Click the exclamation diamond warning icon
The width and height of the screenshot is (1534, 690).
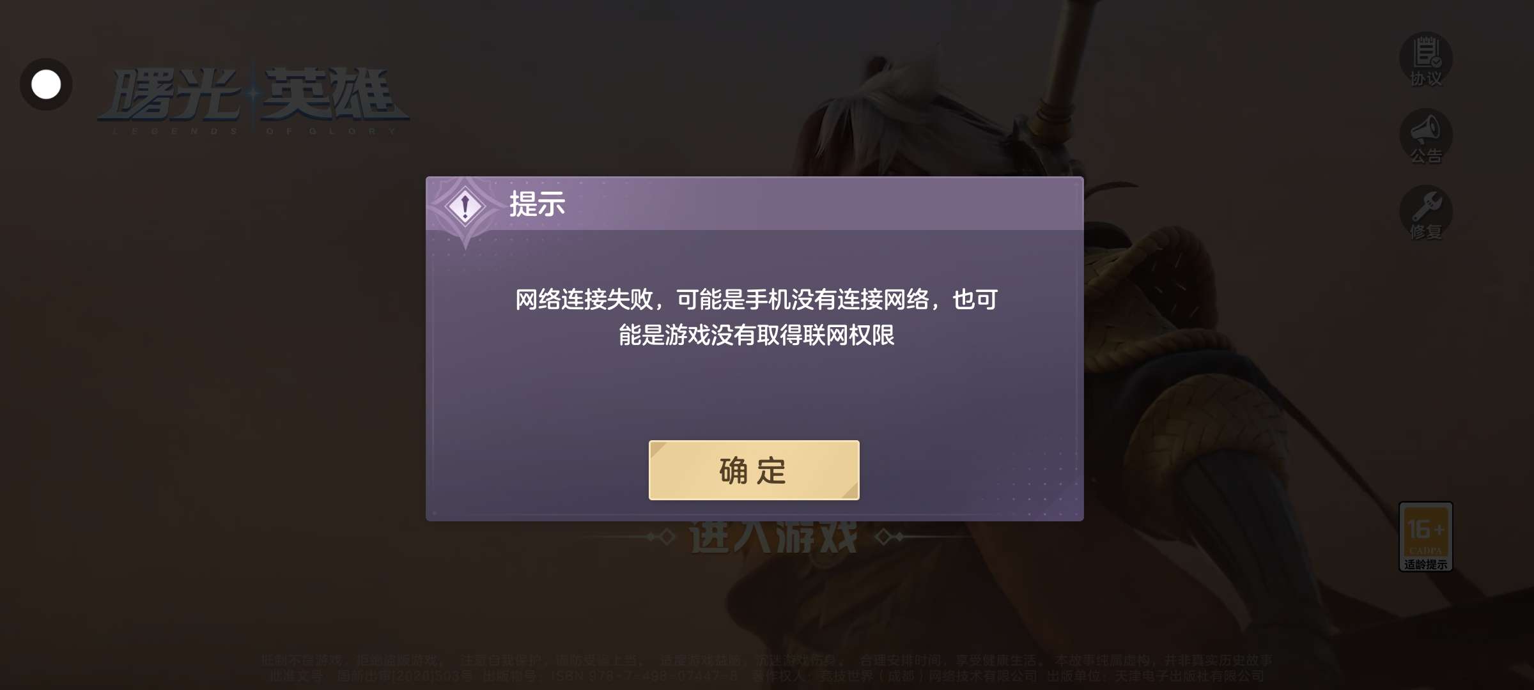click(x=465, y=206)
